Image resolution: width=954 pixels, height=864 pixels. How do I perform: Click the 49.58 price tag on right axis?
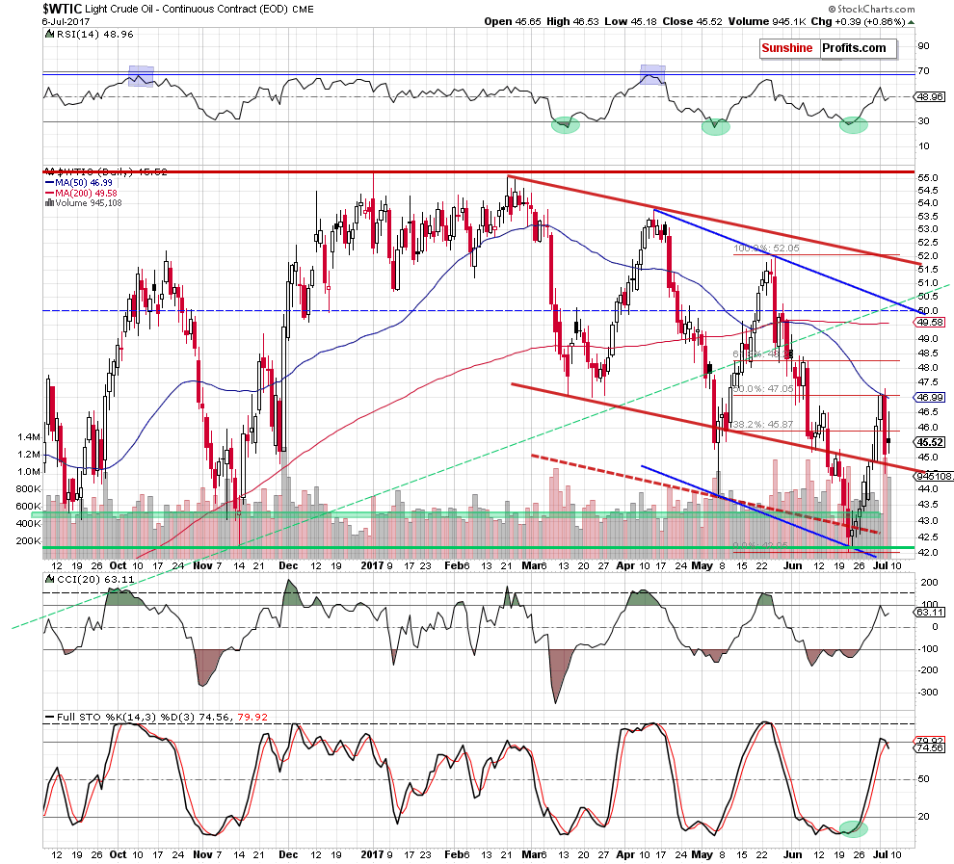(x=931, y=323)
